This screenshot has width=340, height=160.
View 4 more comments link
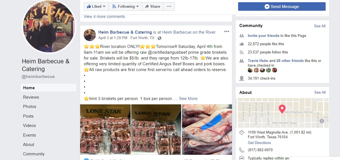104,17
